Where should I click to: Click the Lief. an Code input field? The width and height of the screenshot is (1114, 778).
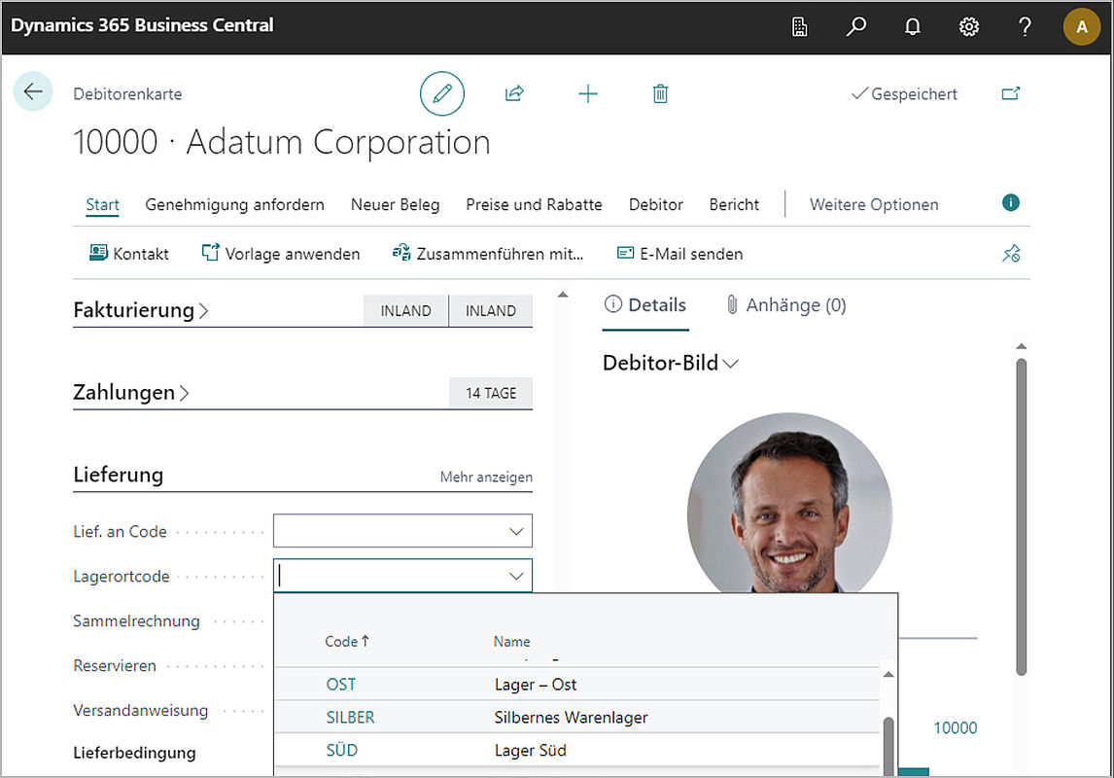(402, 531)
